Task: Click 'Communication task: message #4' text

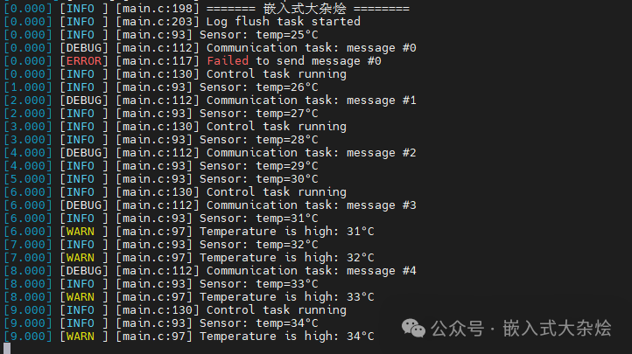Action: pyautogui.click(x=311, y=271)
